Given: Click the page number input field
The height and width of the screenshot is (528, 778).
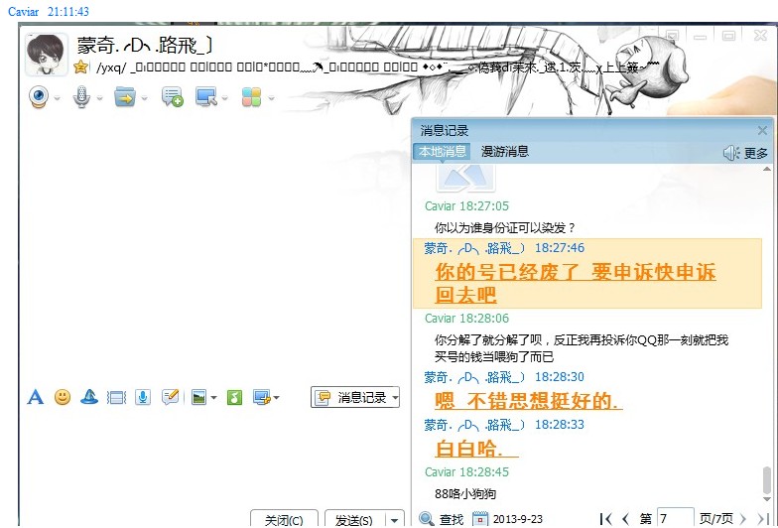Looking at the screenshot, I should 675,518.
